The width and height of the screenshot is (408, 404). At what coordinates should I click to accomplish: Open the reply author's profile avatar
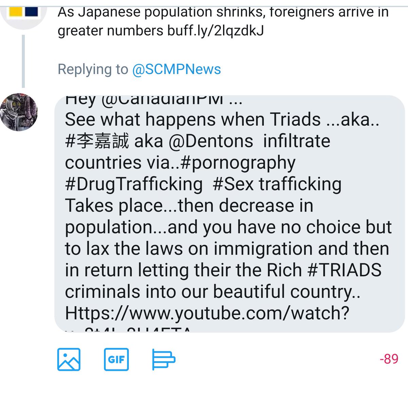[x=19, y=112]
